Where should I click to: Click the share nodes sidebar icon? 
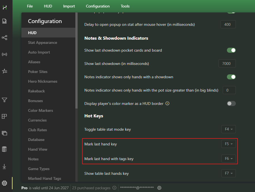[x=4, y=38]
